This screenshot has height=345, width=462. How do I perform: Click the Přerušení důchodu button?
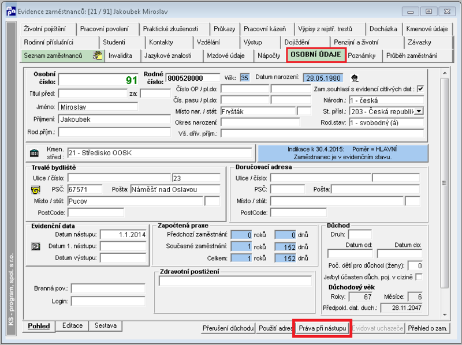(228, 328)
